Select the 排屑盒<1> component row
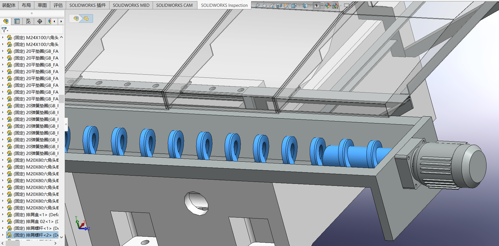499x246 pixels. [x=32, y=215]
